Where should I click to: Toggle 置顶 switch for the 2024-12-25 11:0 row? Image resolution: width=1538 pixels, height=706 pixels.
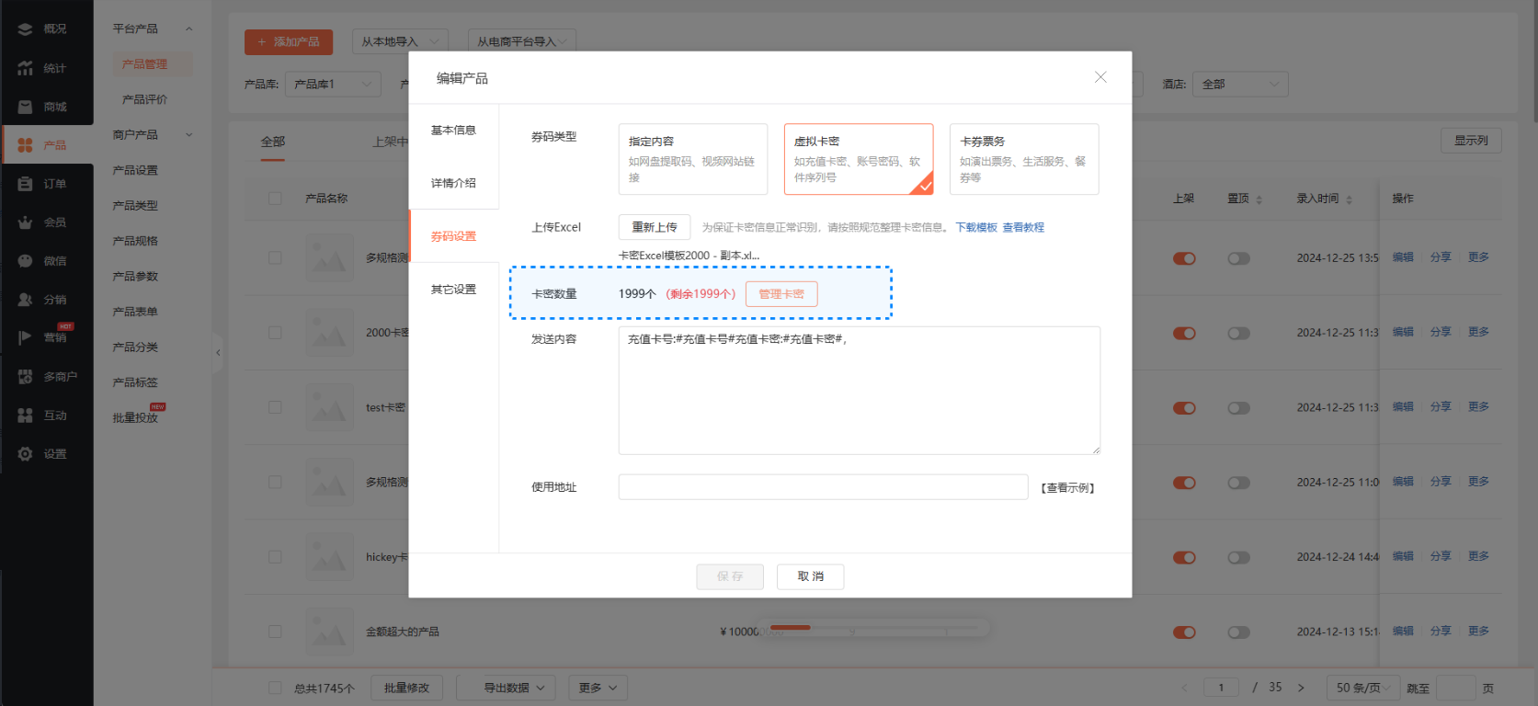tap(1238, 483)
